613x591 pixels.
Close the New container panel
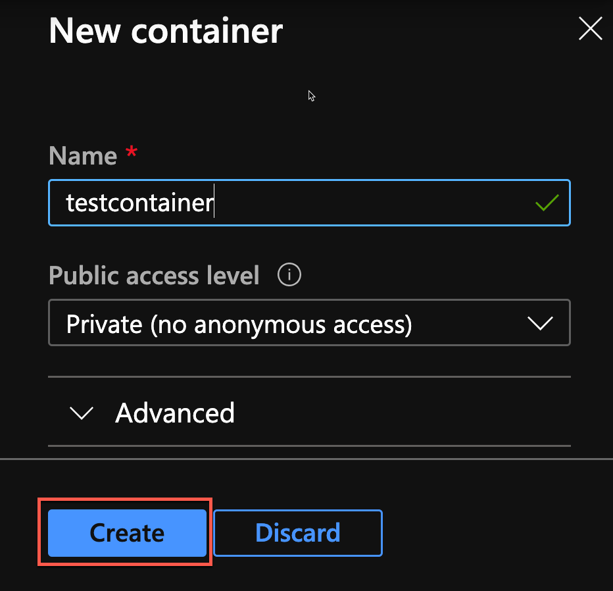(589, 29)
